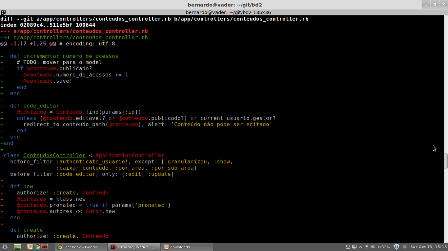Viewport: 448px width, 251px height.
Task: Click "@conteudo.pronatec = true if params['pronatec']" line
Action: 94,205
